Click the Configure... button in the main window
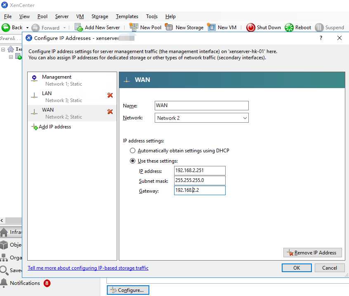This screenshot has height=296, width=349. click(x=128, y=290)
